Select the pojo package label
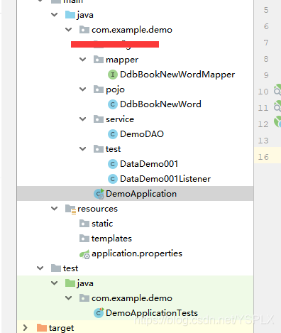This screenshot has height=333, width=281. coord(115,89)
